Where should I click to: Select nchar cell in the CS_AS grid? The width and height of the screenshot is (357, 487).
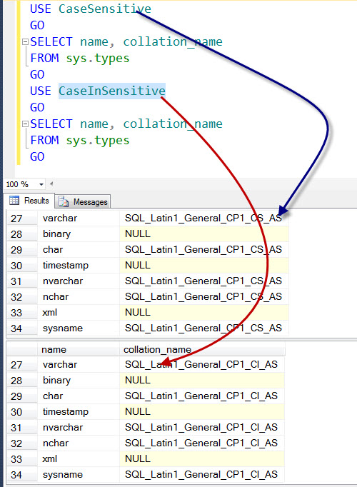coord(79,296)
